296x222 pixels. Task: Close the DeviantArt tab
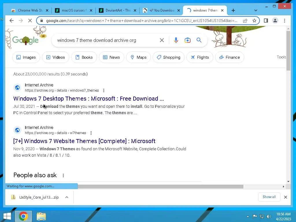coord(135,10)
